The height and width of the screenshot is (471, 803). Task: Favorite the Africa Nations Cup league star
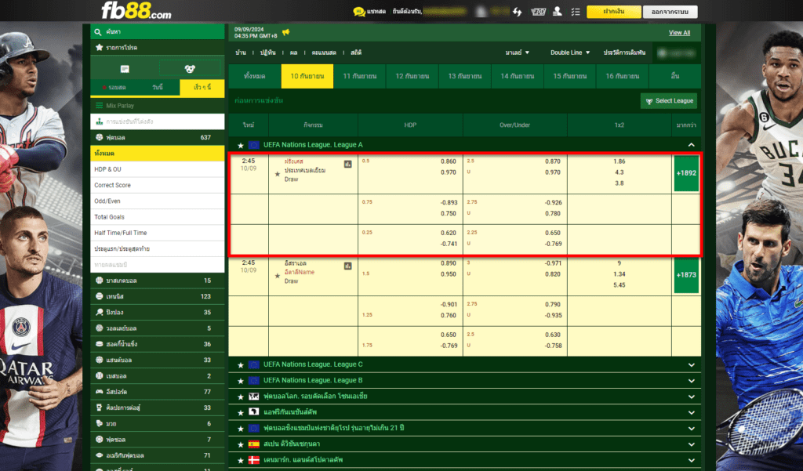(x=240, y=413)
